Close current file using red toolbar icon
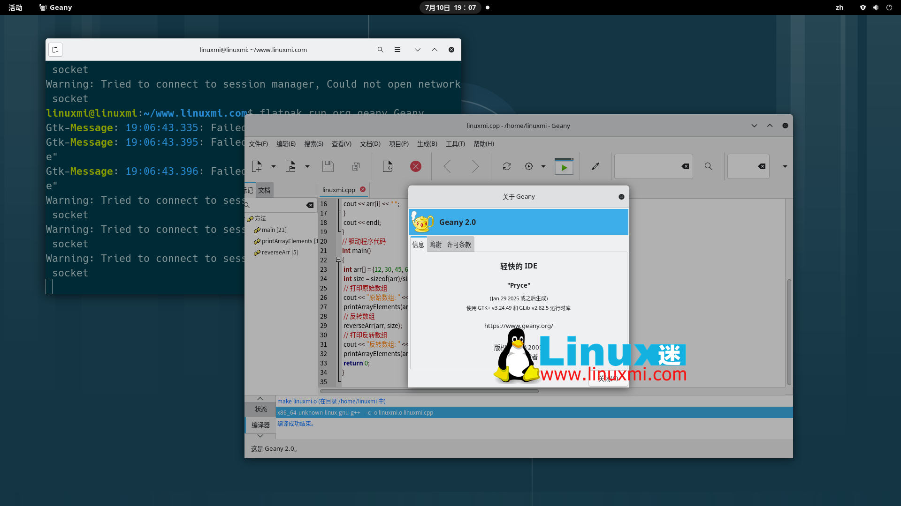This screenshot has height=506, width=901. click(416, 166)
